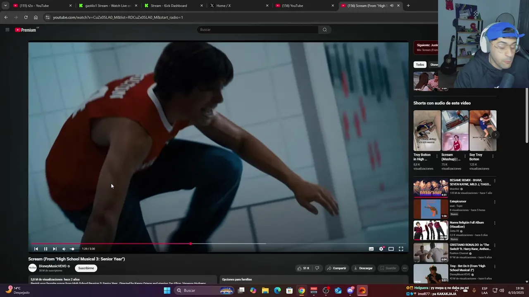Switch to theater mode view
Screen dimensions: 529x297
tap(391, 249)
